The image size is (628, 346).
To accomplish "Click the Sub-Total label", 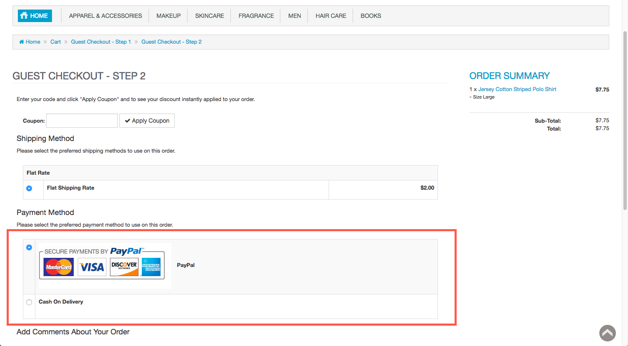I will click(x=548, y=121).
